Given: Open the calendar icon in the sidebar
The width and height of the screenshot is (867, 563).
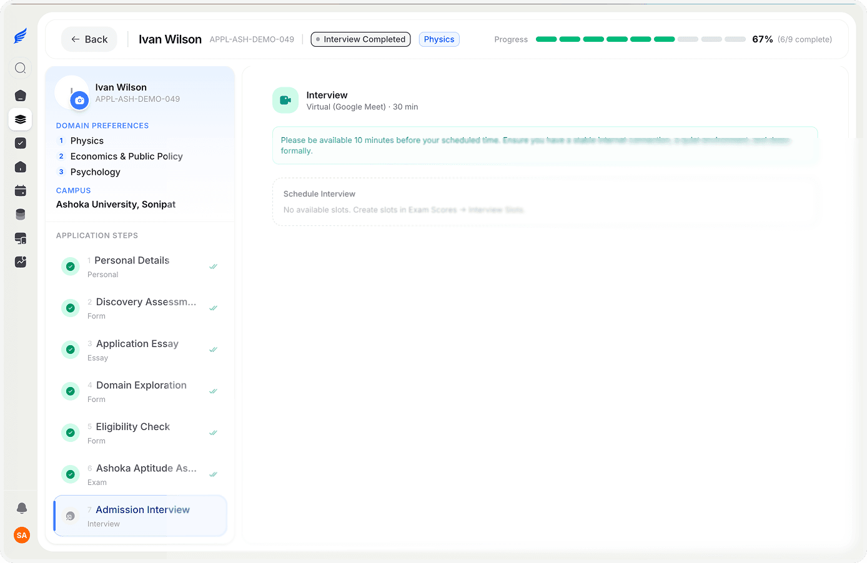Looking at the screenshot, I should 21,190.
